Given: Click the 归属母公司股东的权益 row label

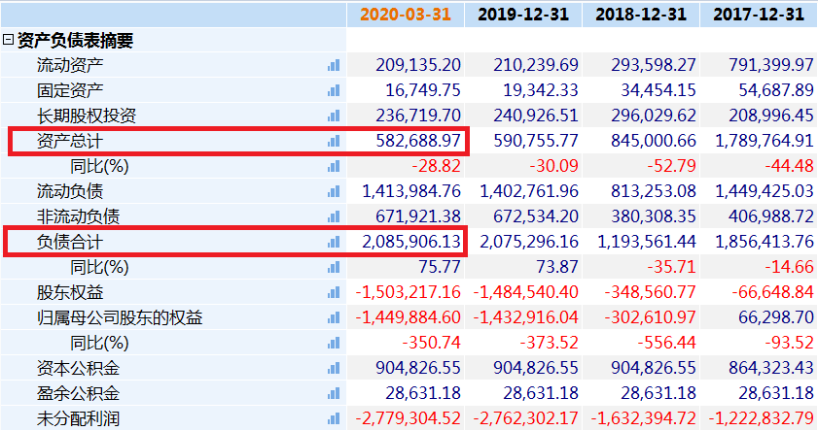Looking at the screenshot, I should (x=120, y=317).
